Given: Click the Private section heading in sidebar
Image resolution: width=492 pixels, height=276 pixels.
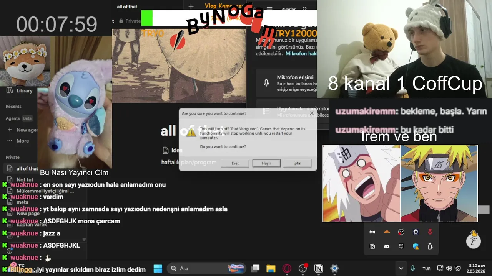Looking at the screenshot, I should 13,157.
